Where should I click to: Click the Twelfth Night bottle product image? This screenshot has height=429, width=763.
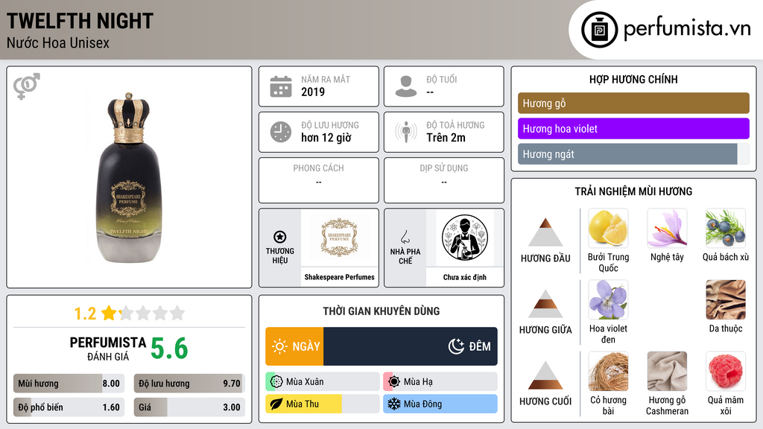point(129,177)
